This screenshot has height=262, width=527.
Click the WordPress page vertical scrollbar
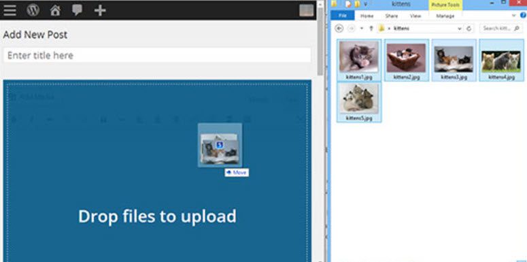tap(320, 42)
